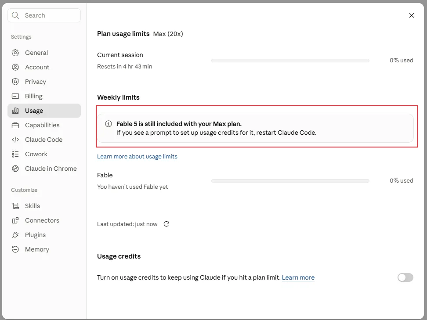This screenshot has height=320, width=427.
Task: Go to Privacy settings
Action: [x=44, y=82]
